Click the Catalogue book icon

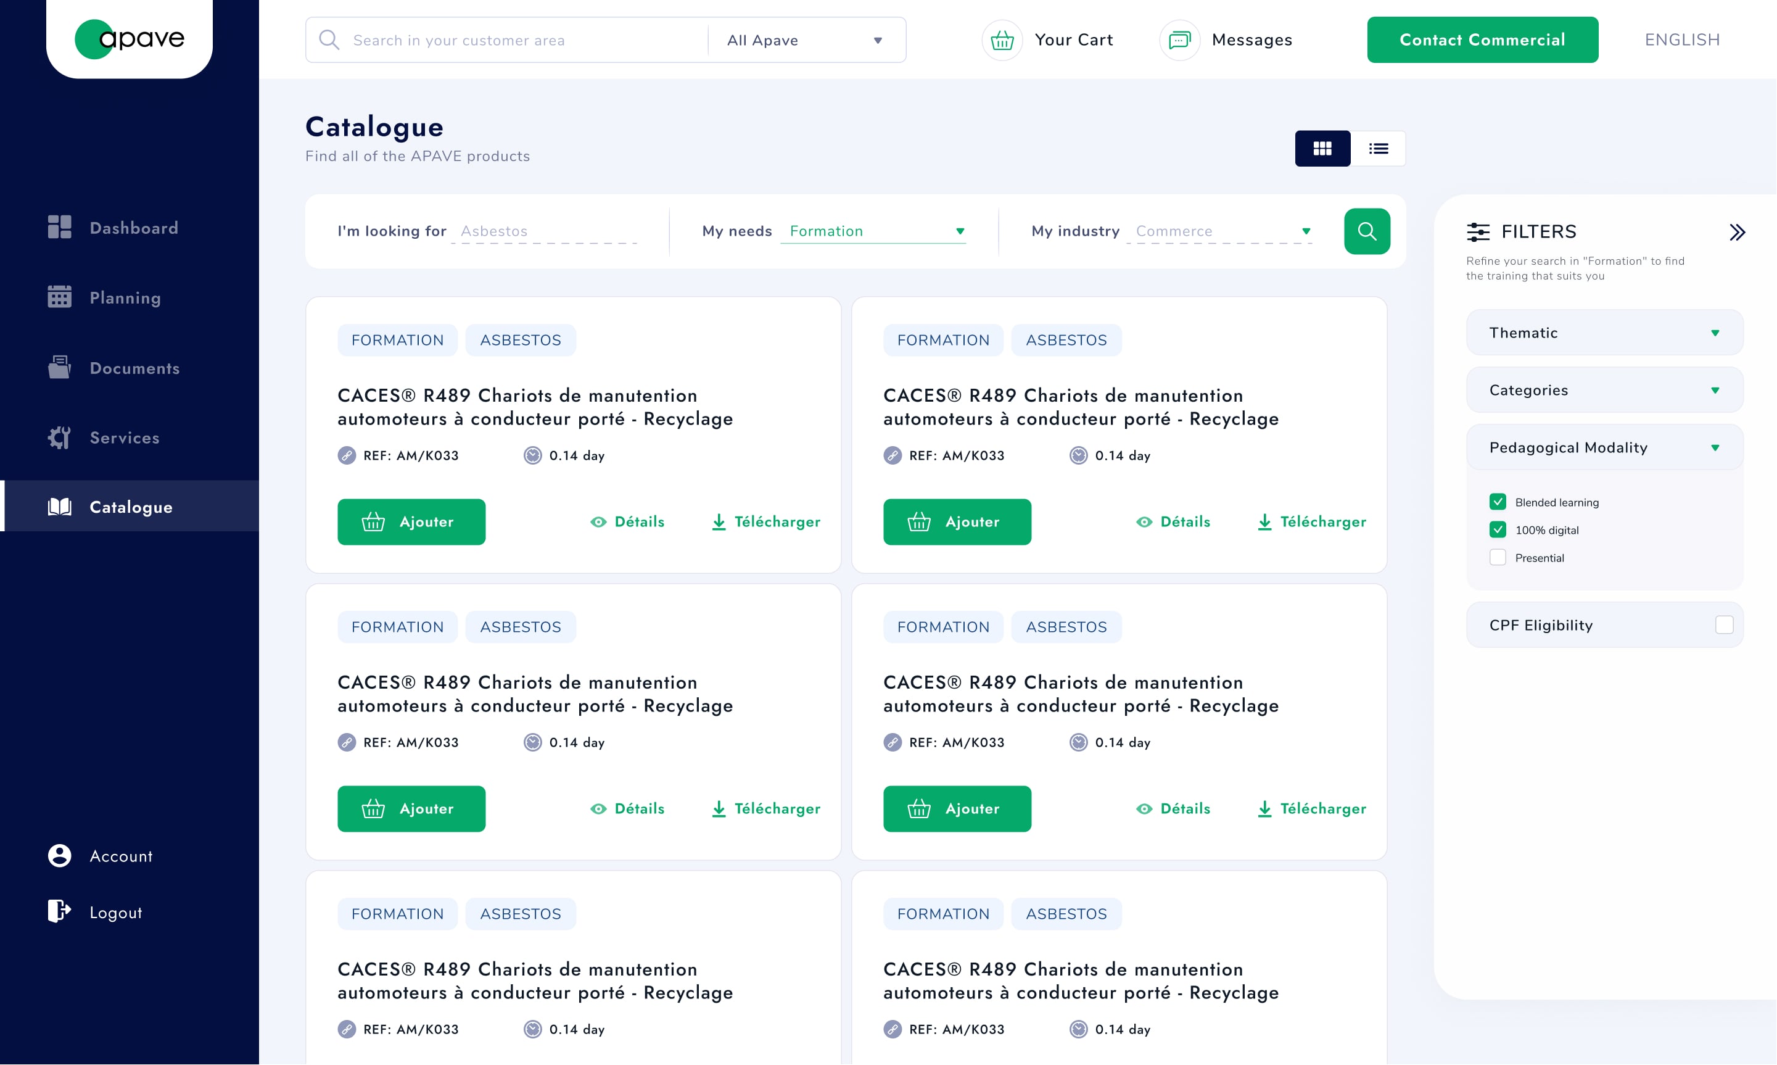(60, 507)
